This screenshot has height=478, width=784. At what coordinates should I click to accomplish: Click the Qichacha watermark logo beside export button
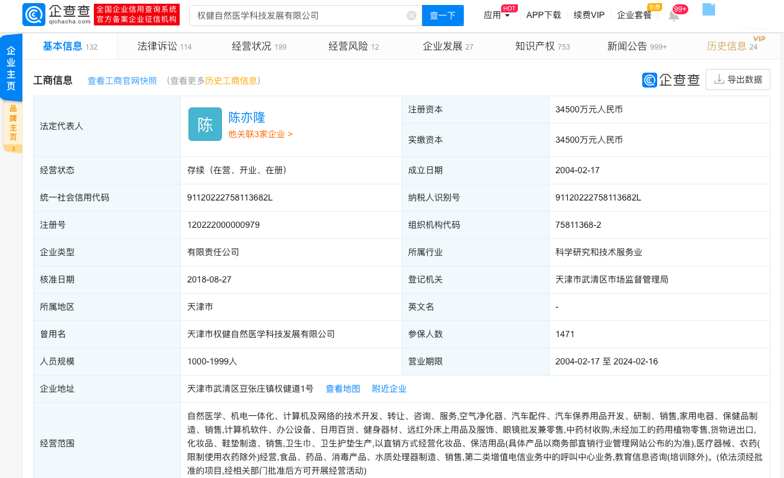671,79
